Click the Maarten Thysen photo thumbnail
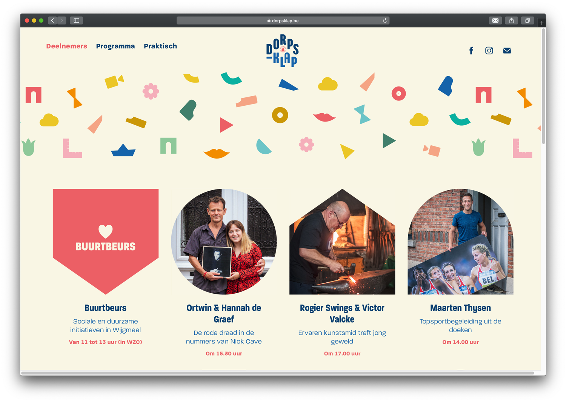This screenshot has width=566, height=402. pyautogui.click(x=460, y=242)
